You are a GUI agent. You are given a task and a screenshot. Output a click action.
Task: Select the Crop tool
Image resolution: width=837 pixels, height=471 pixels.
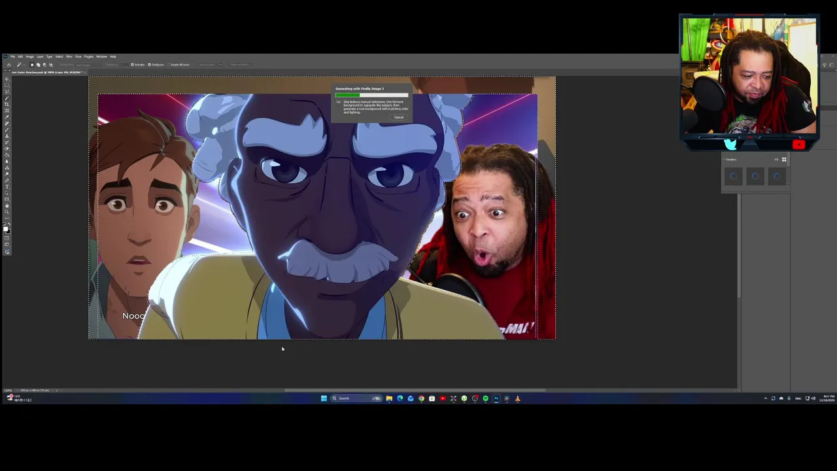7,104
